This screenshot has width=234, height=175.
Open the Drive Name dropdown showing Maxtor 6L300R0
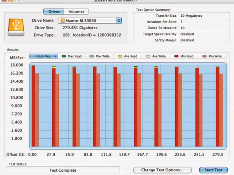coord(90,21)
